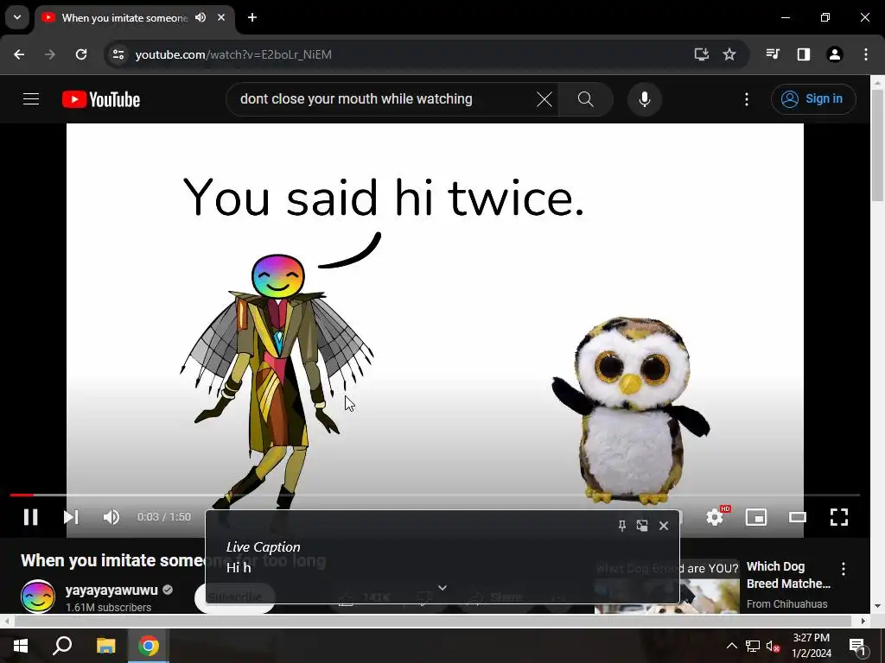Close the YouTube browser tab
885x663 pixels.
(221, 17)
